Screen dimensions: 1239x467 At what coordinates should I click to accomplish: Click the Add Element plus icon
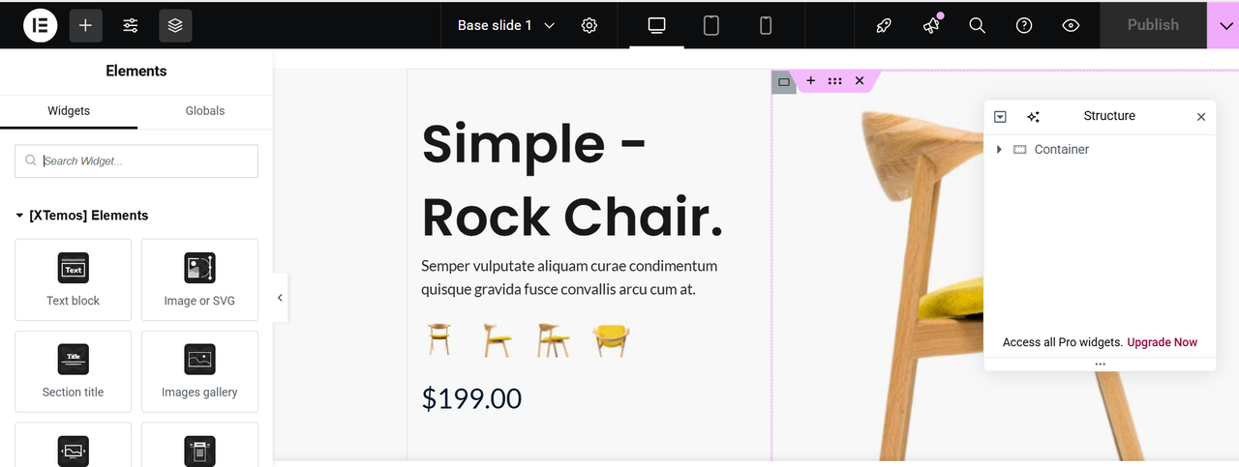[x=85, y=25]
